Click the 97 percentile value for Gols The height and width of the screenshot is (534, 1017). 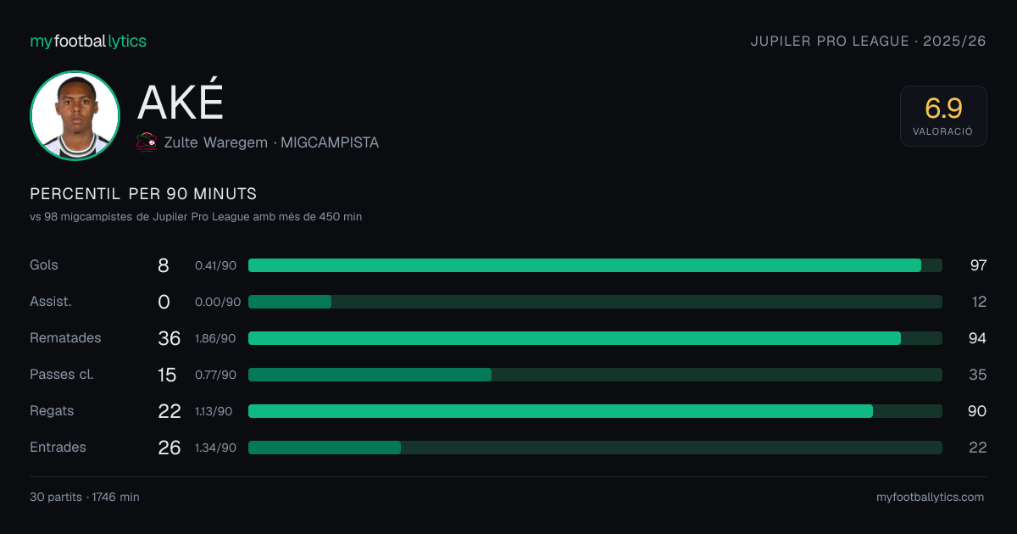click(978, 265)
